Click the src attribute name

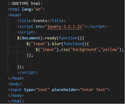point(39,27)
